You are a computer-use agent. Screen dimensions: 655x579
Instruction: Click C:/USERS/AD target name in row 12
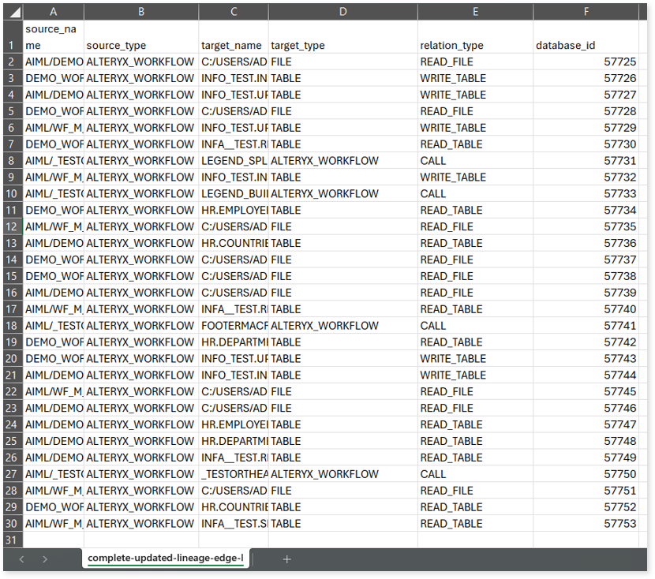234,226
